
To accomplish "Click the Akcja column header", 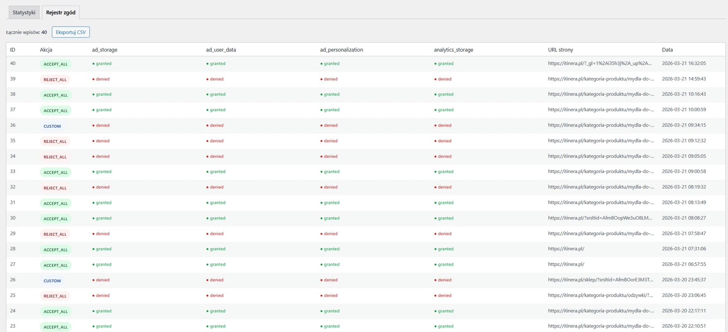I will click(x=46, y=50).
